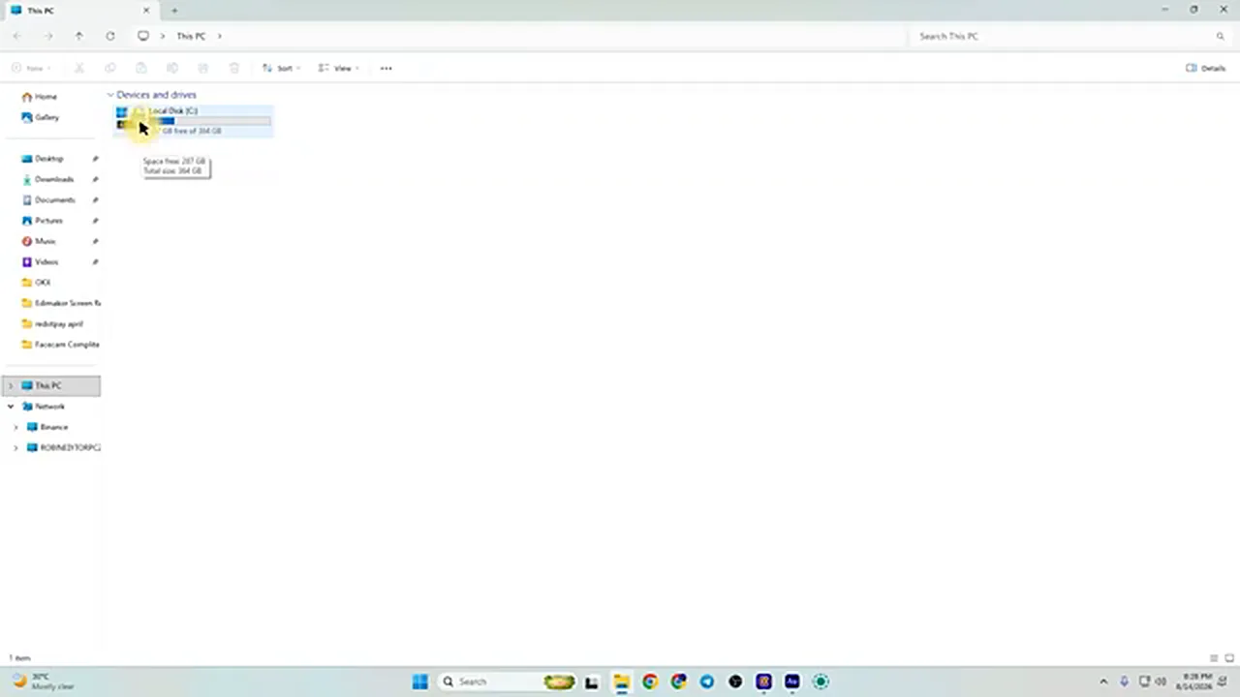Click the taskbar Search box
Image resolution: width=1240 pixels, height=697 pixels.
[x=507, y=682]
